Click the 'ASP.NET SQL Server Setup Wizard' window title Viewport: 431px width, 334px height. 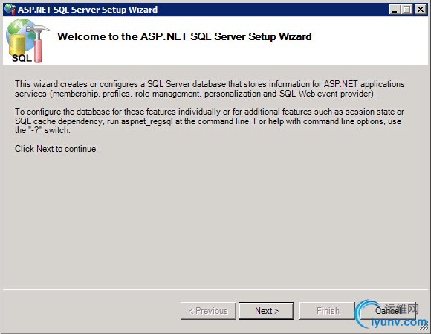[x=88, y=10]
